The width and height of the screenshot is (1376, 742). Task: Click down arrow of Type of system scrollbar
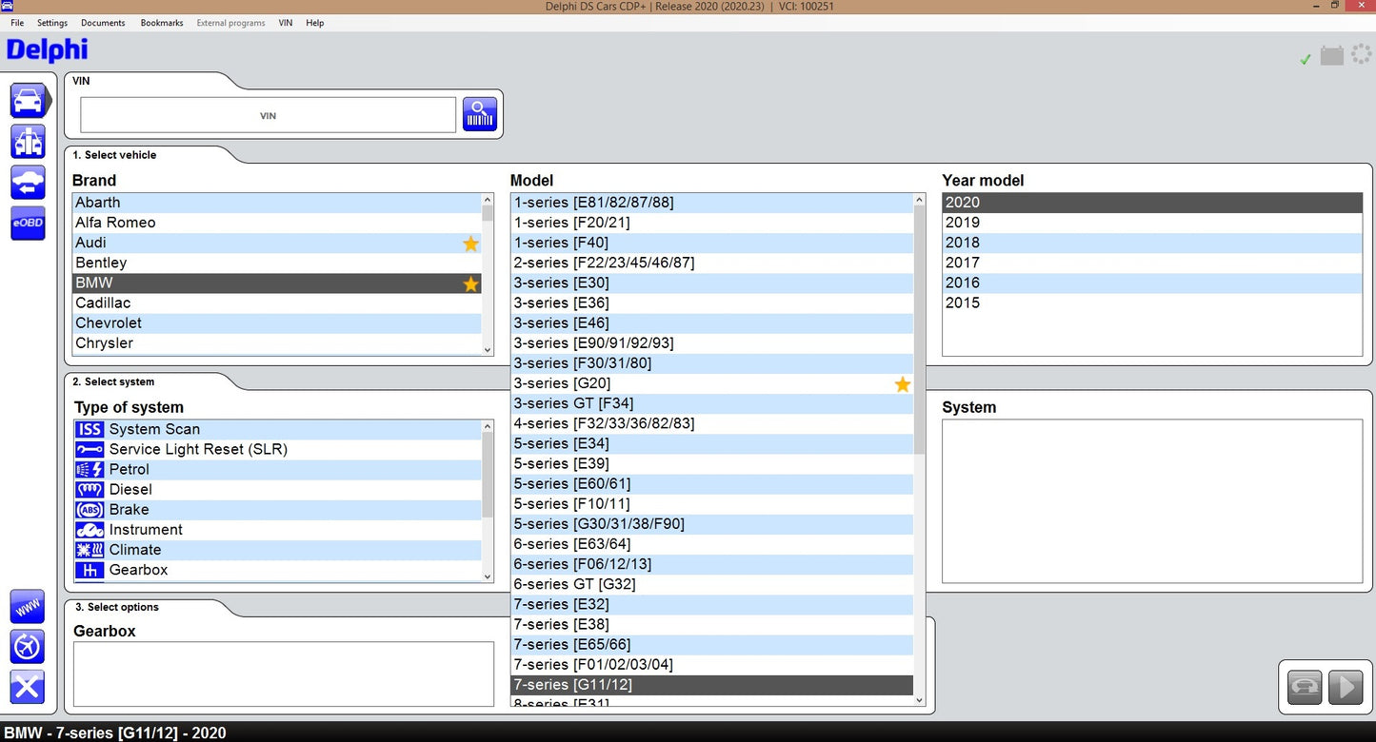[x=488, y=576]
